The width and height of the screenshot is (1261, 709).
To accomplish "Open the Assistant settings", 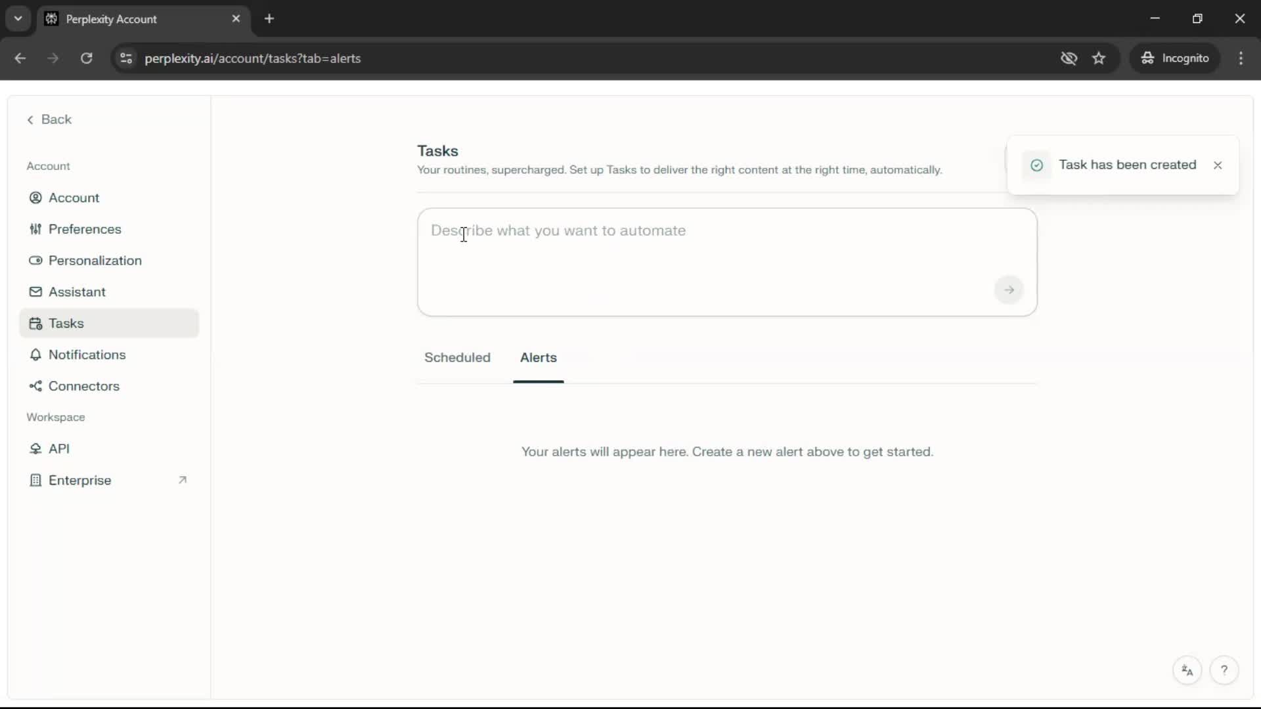I will pos(76,292).
